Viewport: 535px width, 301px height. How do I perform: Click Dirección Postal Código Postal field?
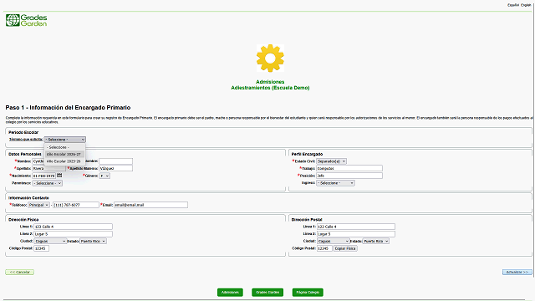[x=324, y=248]
